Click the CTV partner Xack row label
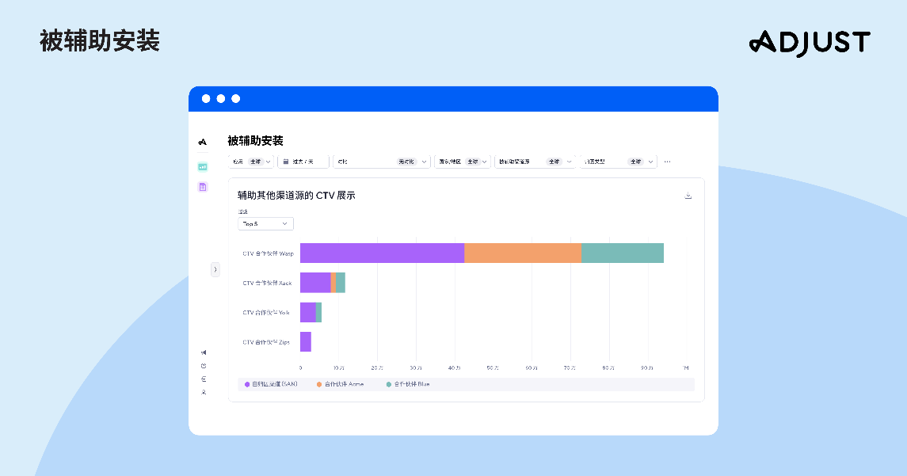This screenshot has width=907, height=476. coord(267,283)
